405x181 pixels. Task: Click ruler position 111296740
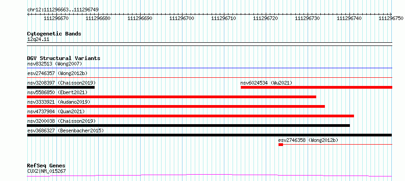349,18
